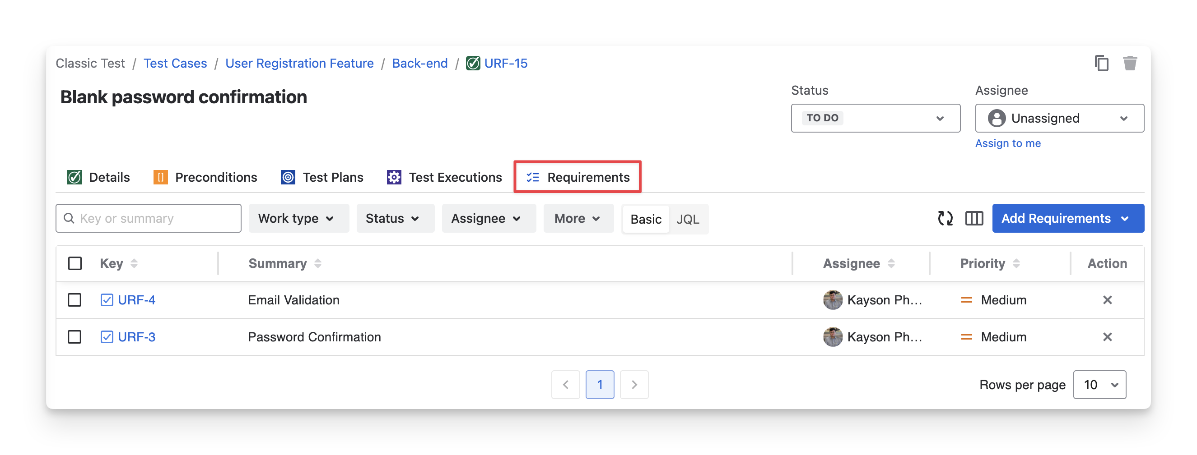The height and width of the screenshot is (455, 1197).
Task: Open the Preconditions tab
Action: click(x=205, y=177)
